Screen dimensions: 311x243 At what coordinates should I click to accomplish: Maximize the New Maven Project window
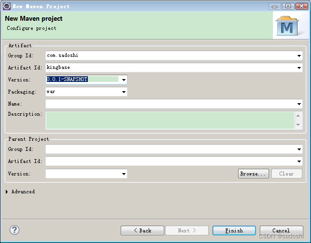[x=288, y=6]
